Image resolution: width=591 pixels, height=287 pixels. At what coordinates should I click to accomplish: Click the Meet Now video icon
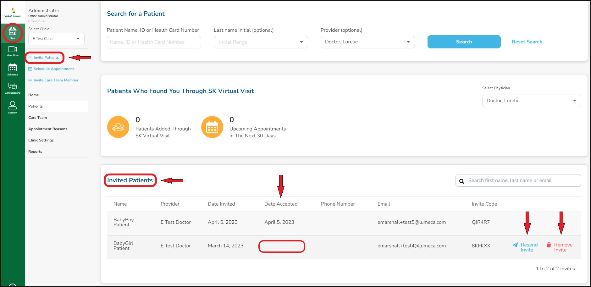tap(13, 51)
